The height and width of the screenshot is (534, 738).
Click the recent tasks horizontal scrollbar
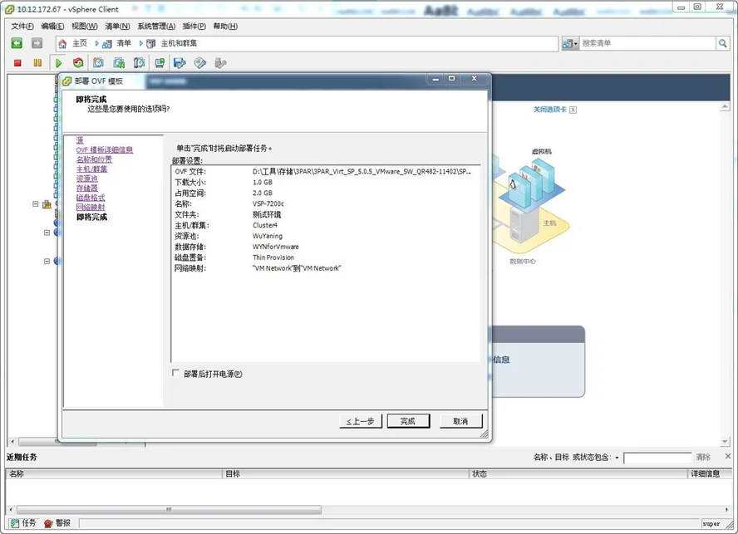click(170, 510)
